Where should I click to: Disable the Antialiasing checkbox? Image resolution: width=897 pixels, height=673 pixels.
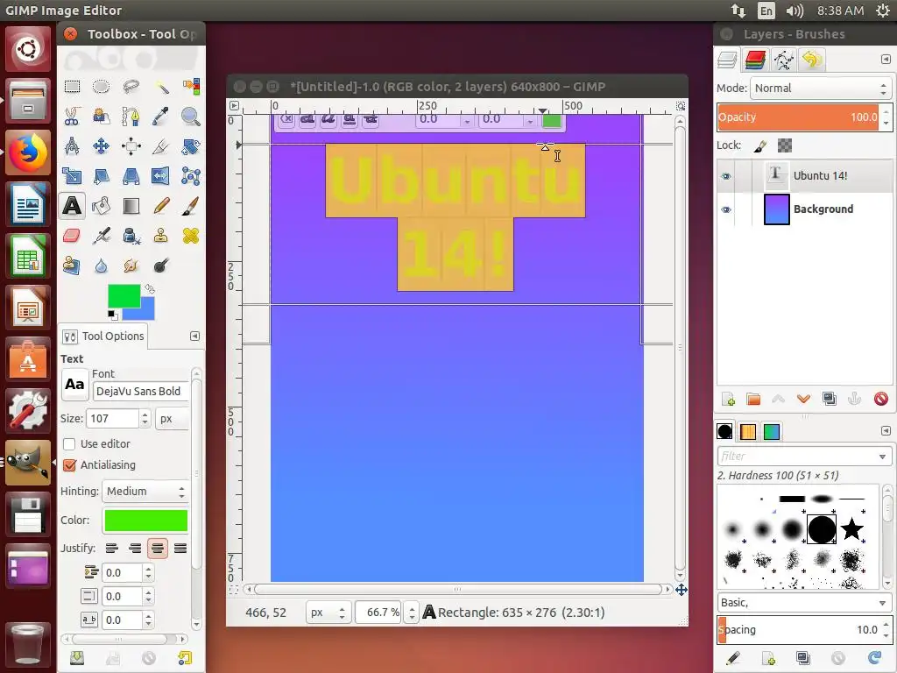69,464
